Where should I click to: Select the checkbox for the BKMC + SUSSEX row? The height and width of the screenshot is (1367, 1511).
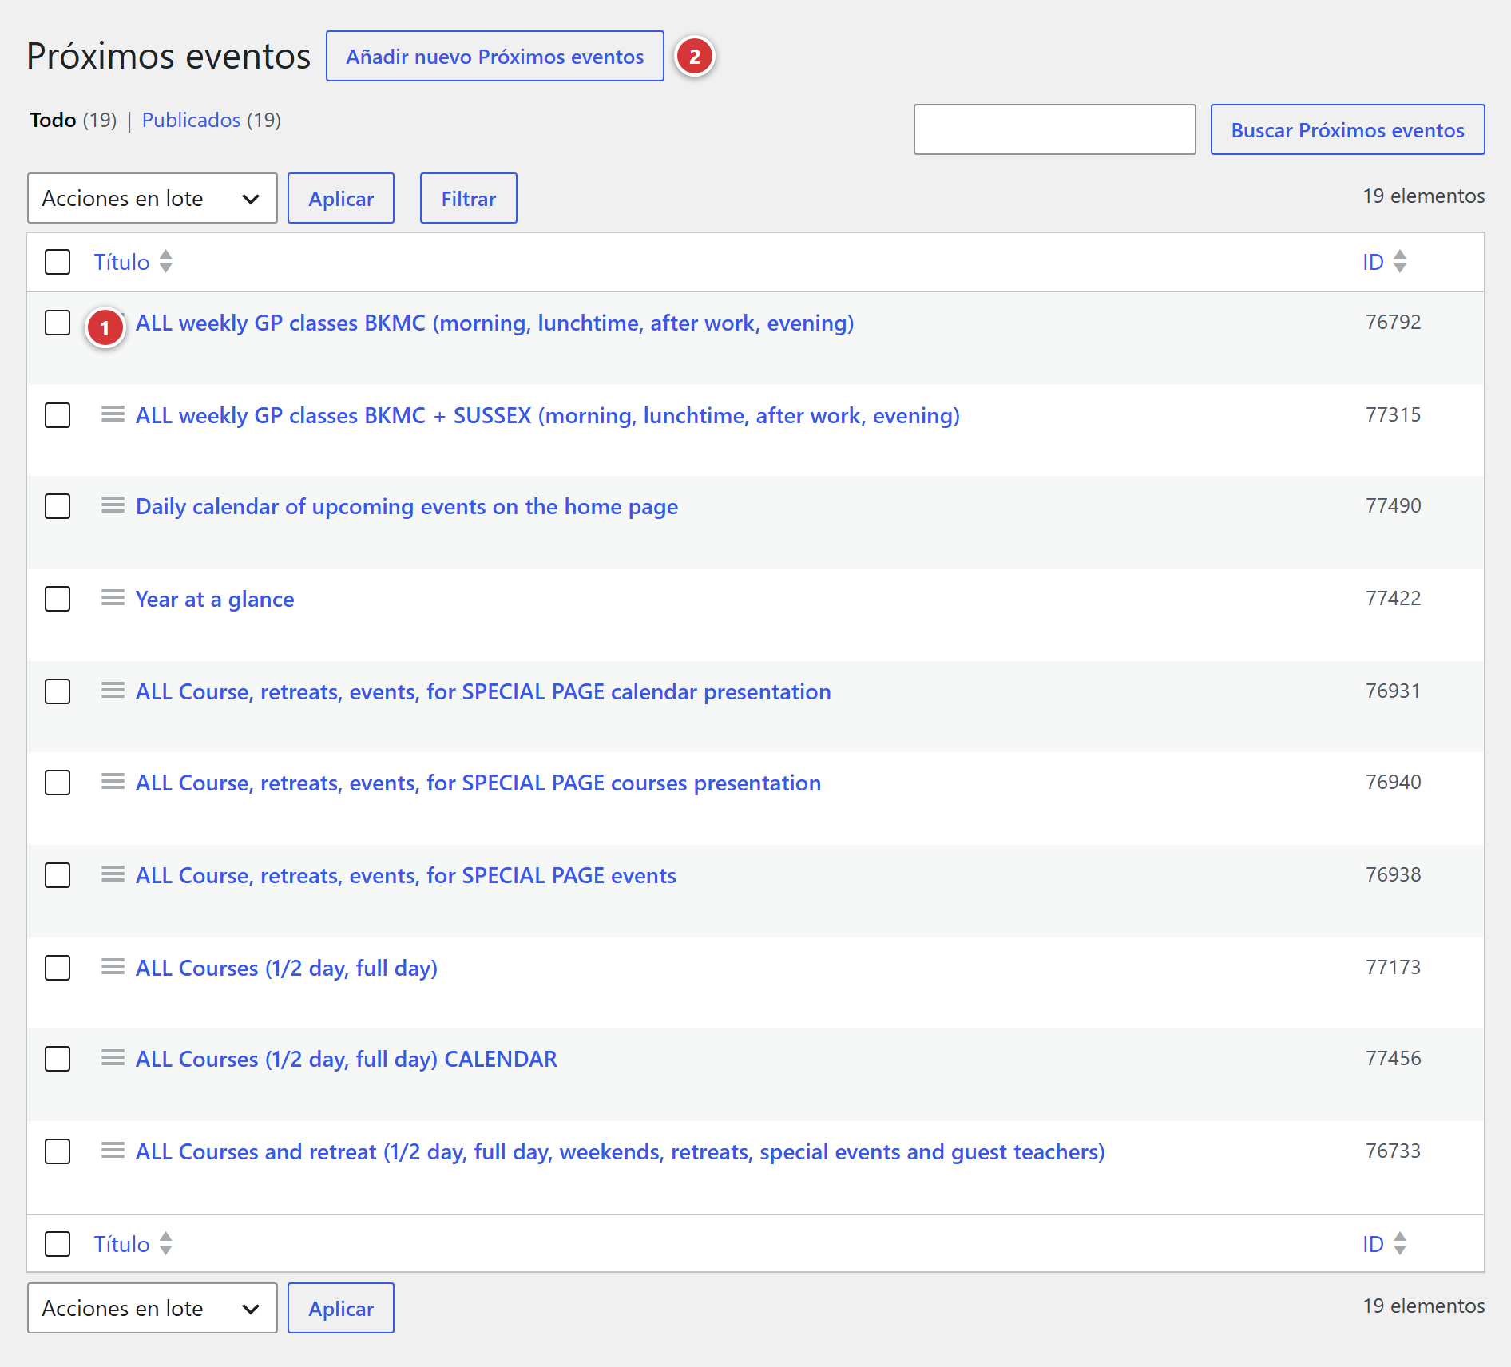pyautogui.click(x=58, y=415)
